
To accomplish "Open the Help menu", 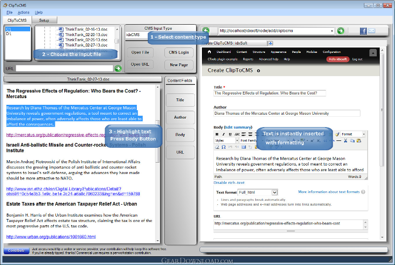I will pos(39,12).
